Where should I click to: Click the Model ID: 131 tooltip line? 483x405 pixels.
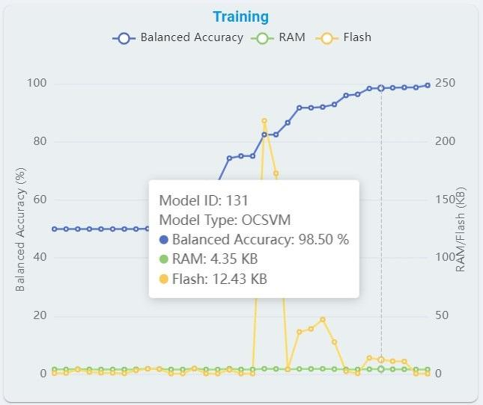pos(204,200)
